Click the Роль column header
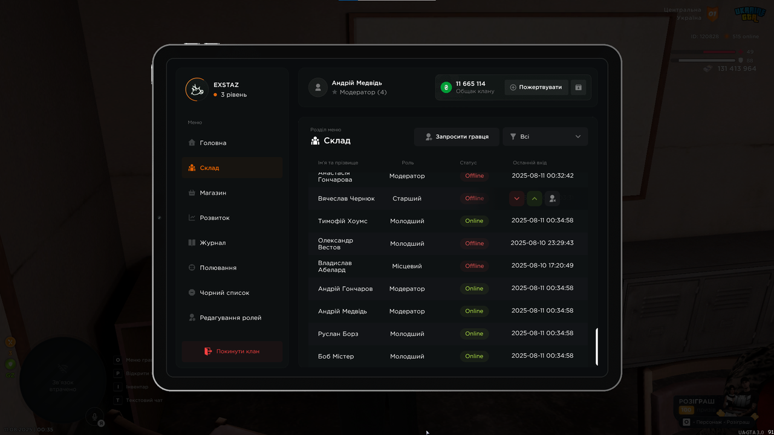The width and height of the screenshot is (774, 435). coord(408,163)
